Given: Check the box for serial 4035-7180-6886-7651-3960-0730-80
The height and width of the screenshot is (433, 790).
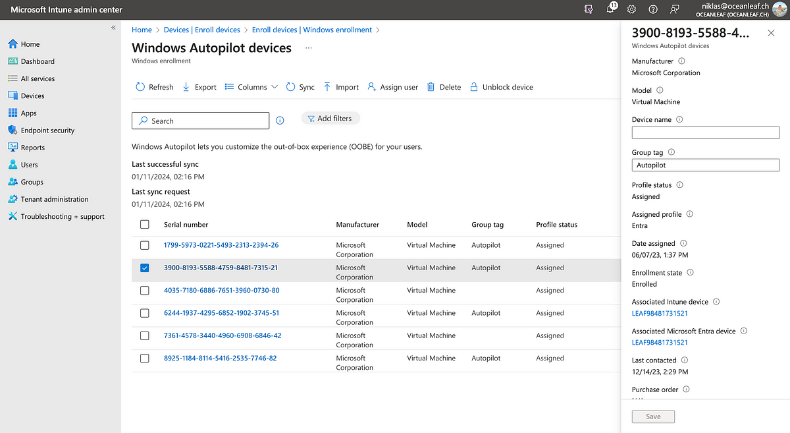Looking at the screenshot, I should [x=145, y=291].
